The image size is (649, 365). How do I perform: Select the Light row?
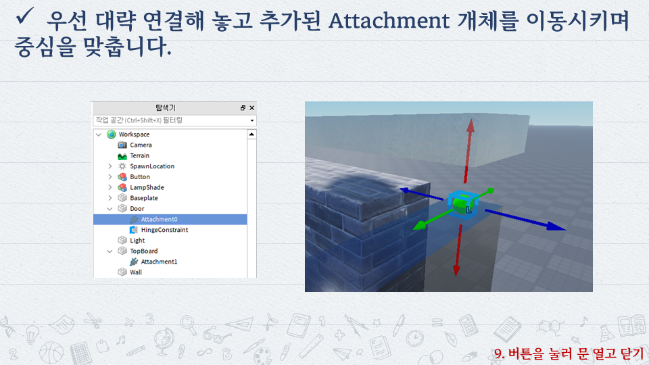point(170,241)
